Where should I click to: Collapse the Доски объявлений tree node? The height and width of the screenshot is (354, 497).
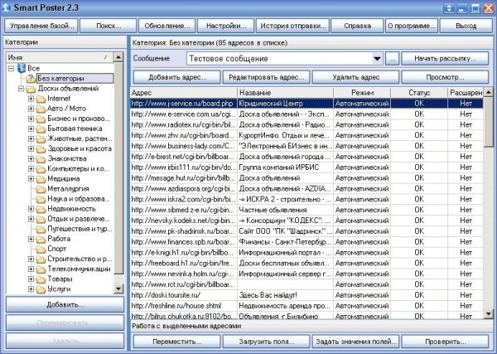click(x=21, y=89)
